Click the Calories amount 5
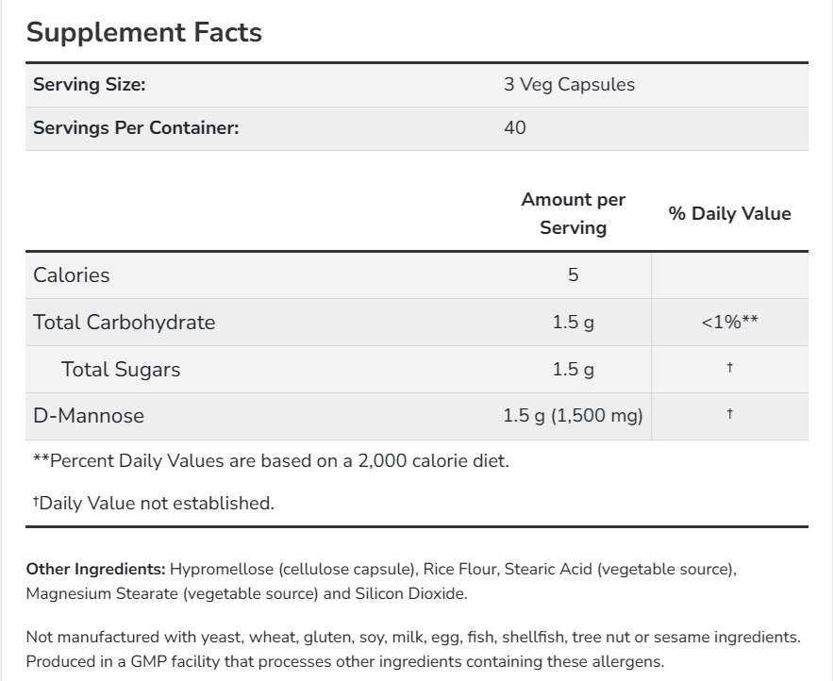The width and height of the screenshot is (833, 681). [574, 274]
